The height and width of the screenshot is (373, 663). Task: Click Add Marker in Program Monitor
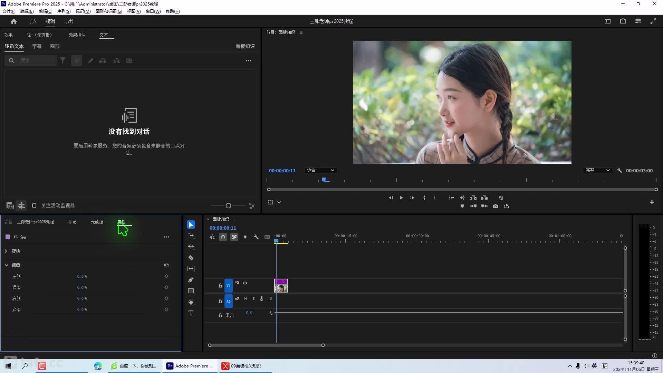[x=462, y=206]
